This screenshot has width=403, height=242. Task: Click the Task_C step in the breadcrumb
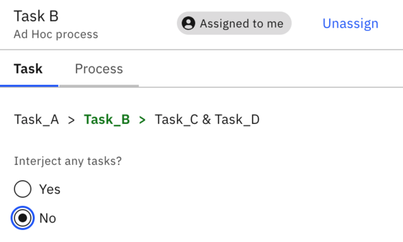tap(176, 120)
